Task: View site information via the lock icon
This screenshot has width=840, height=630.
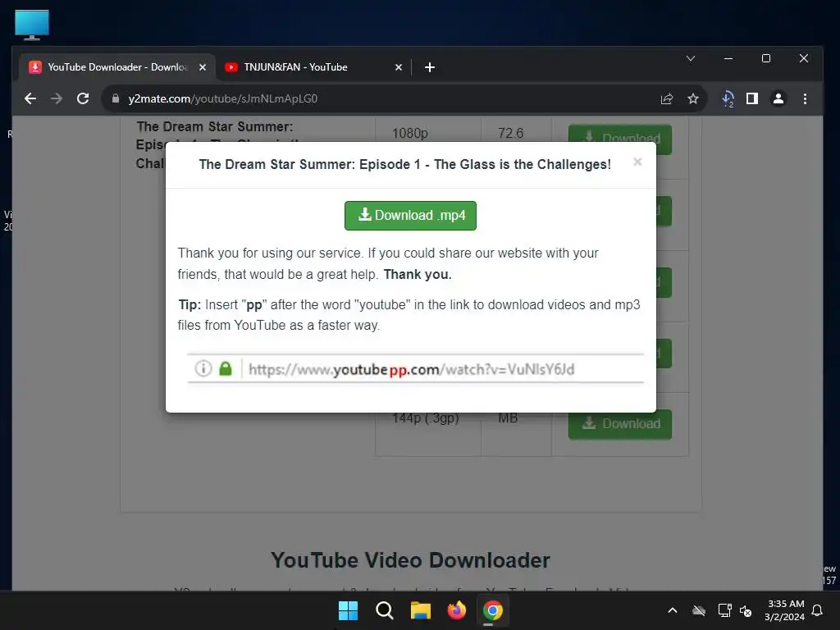Action: tap(115, 98)
